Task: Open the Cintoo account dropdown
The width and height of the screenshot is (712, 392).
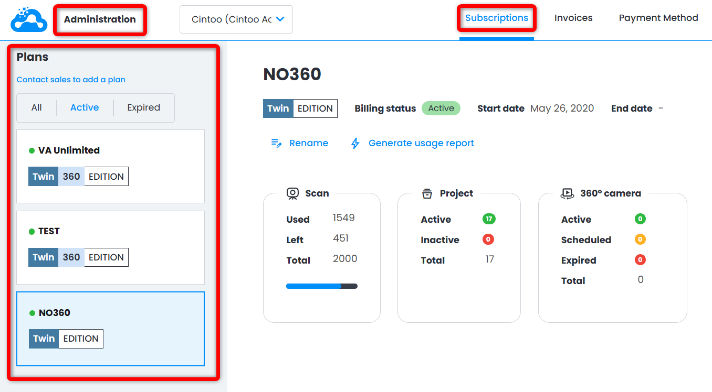Action: (x=236, y=19)
